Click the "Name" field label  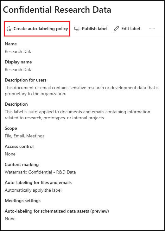point(11,44)
